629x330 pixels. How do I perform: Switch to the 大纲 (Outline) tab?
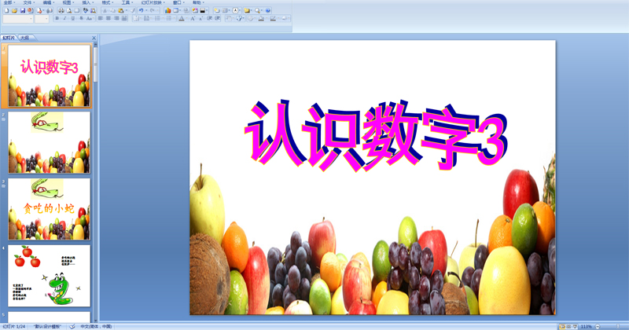point(25,37)
